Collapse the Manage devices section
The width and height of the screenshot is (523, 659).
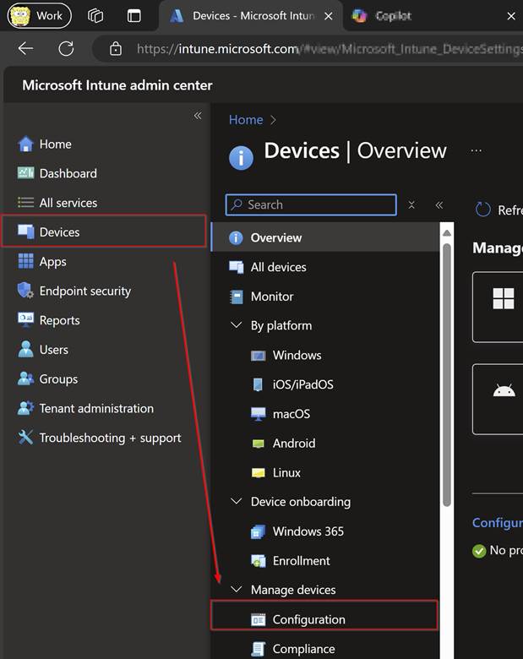pos(237,590)
